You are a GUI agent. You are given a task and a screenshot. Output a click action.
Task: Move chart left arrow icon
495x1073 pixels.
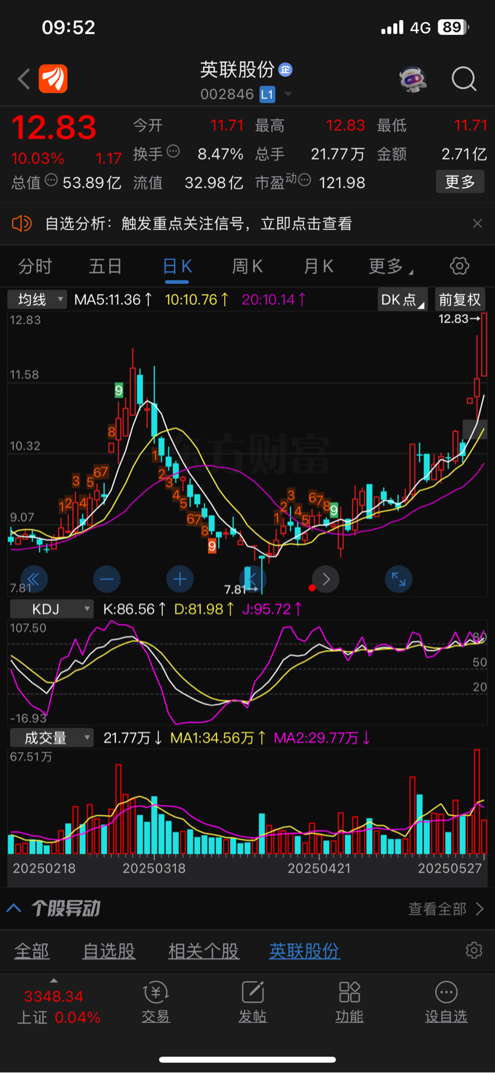pos(253,578)
